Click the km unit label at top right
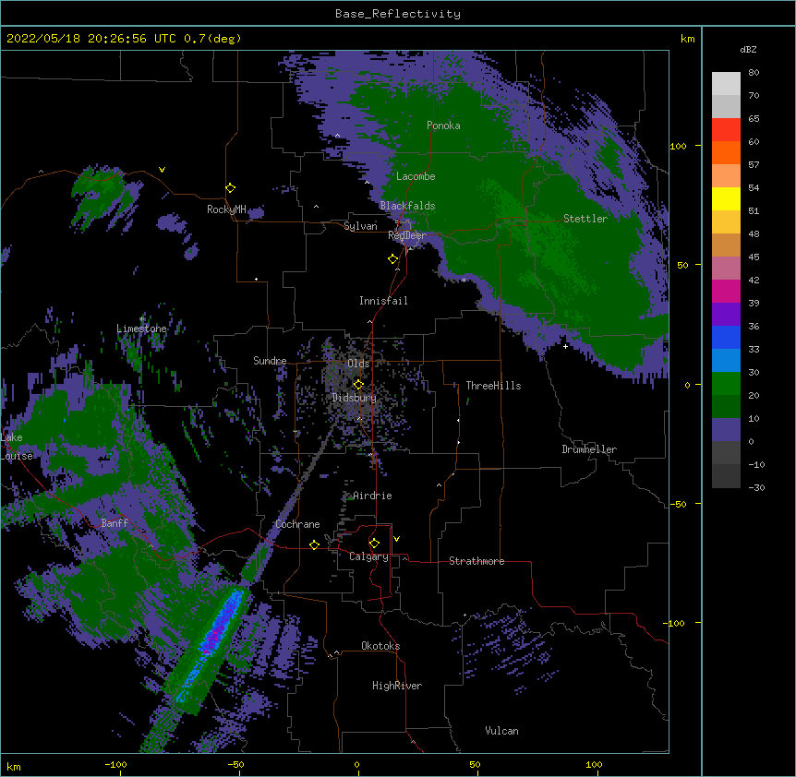796x777 pixels. tap(687, 39)
